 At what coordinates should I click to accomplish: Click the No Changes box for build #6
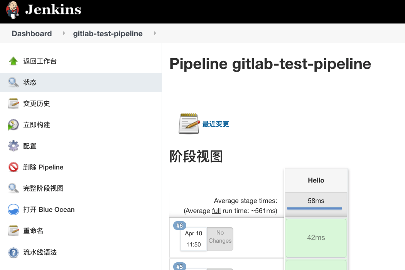[x=220, y=239]
